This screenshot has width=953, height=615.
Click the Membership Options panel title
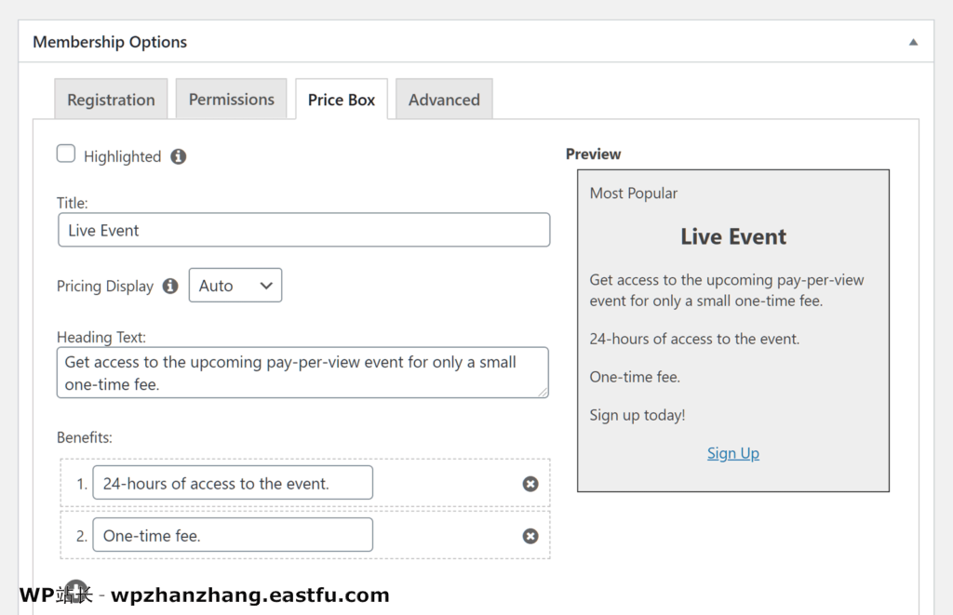[110, 42]
